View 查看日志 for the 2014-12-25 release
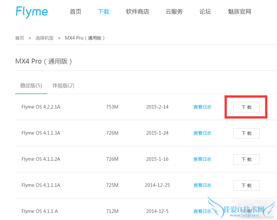This screenshot has width=277, height=220. tap(202, 185)
